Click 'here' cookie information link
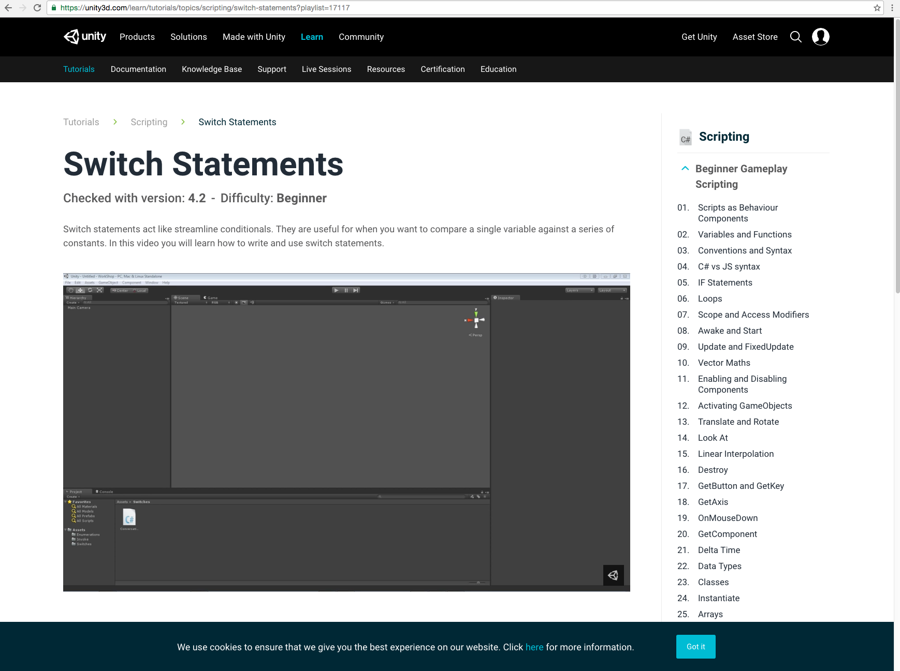900x671 pixels. point(534,647)
